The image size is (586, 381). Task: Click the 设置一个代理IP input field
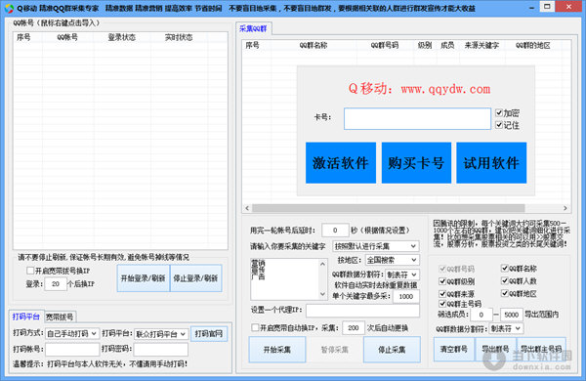pos(362,310)
